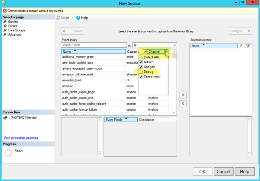Open Help from the toolbar icon
The image size is (260, 181).
click(x=78, y=18)
